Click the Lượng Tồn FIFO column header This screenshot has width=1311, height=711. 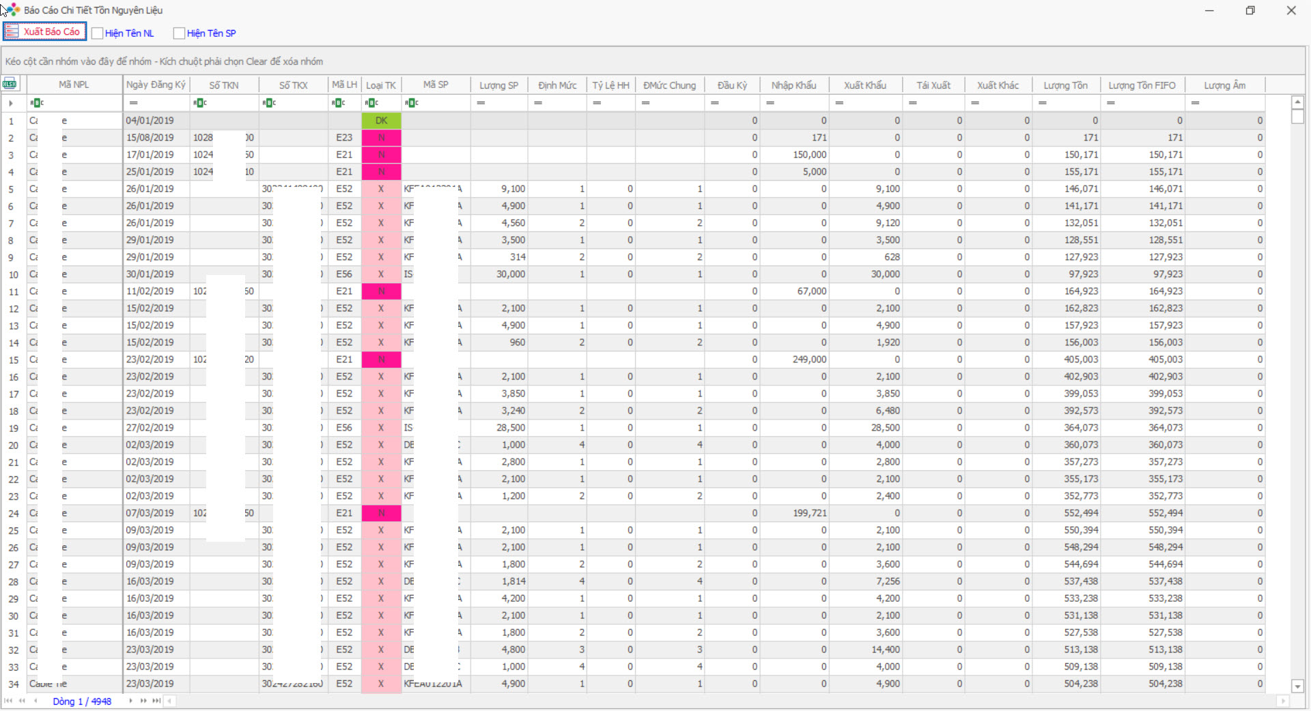1142,85
